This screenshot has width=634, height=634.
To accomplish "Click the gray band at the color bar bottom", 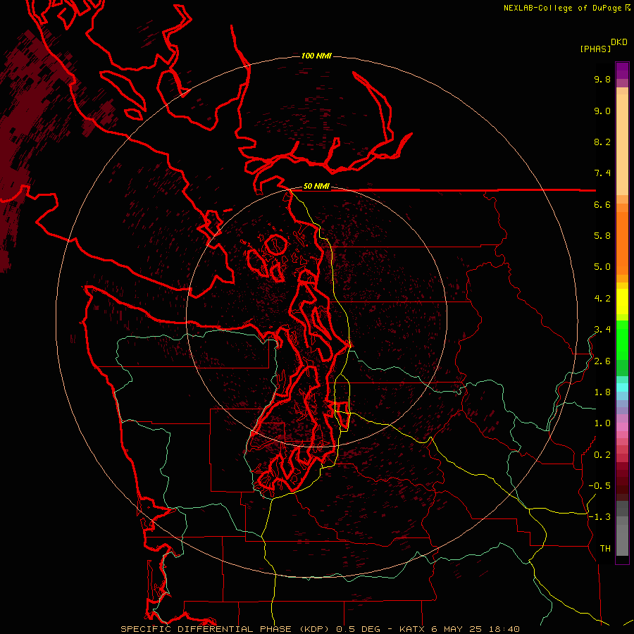I will [x=622, y=540].
